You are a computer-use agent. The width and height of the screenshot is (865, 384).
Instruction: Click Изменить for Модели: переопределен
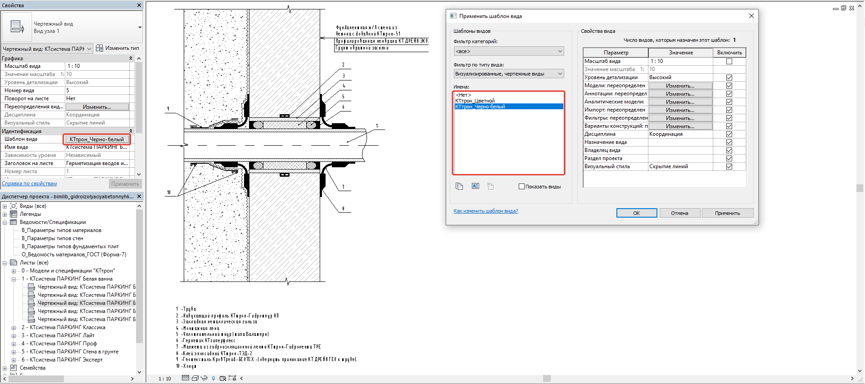click(680, 86)
